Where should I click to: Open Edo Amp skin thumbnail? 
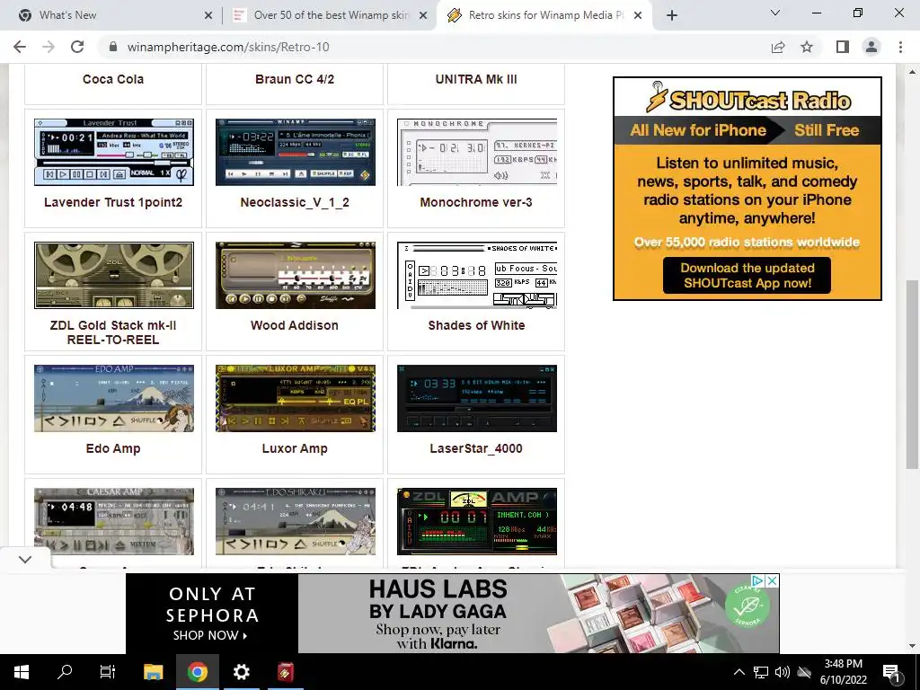(x=114, y=398)
